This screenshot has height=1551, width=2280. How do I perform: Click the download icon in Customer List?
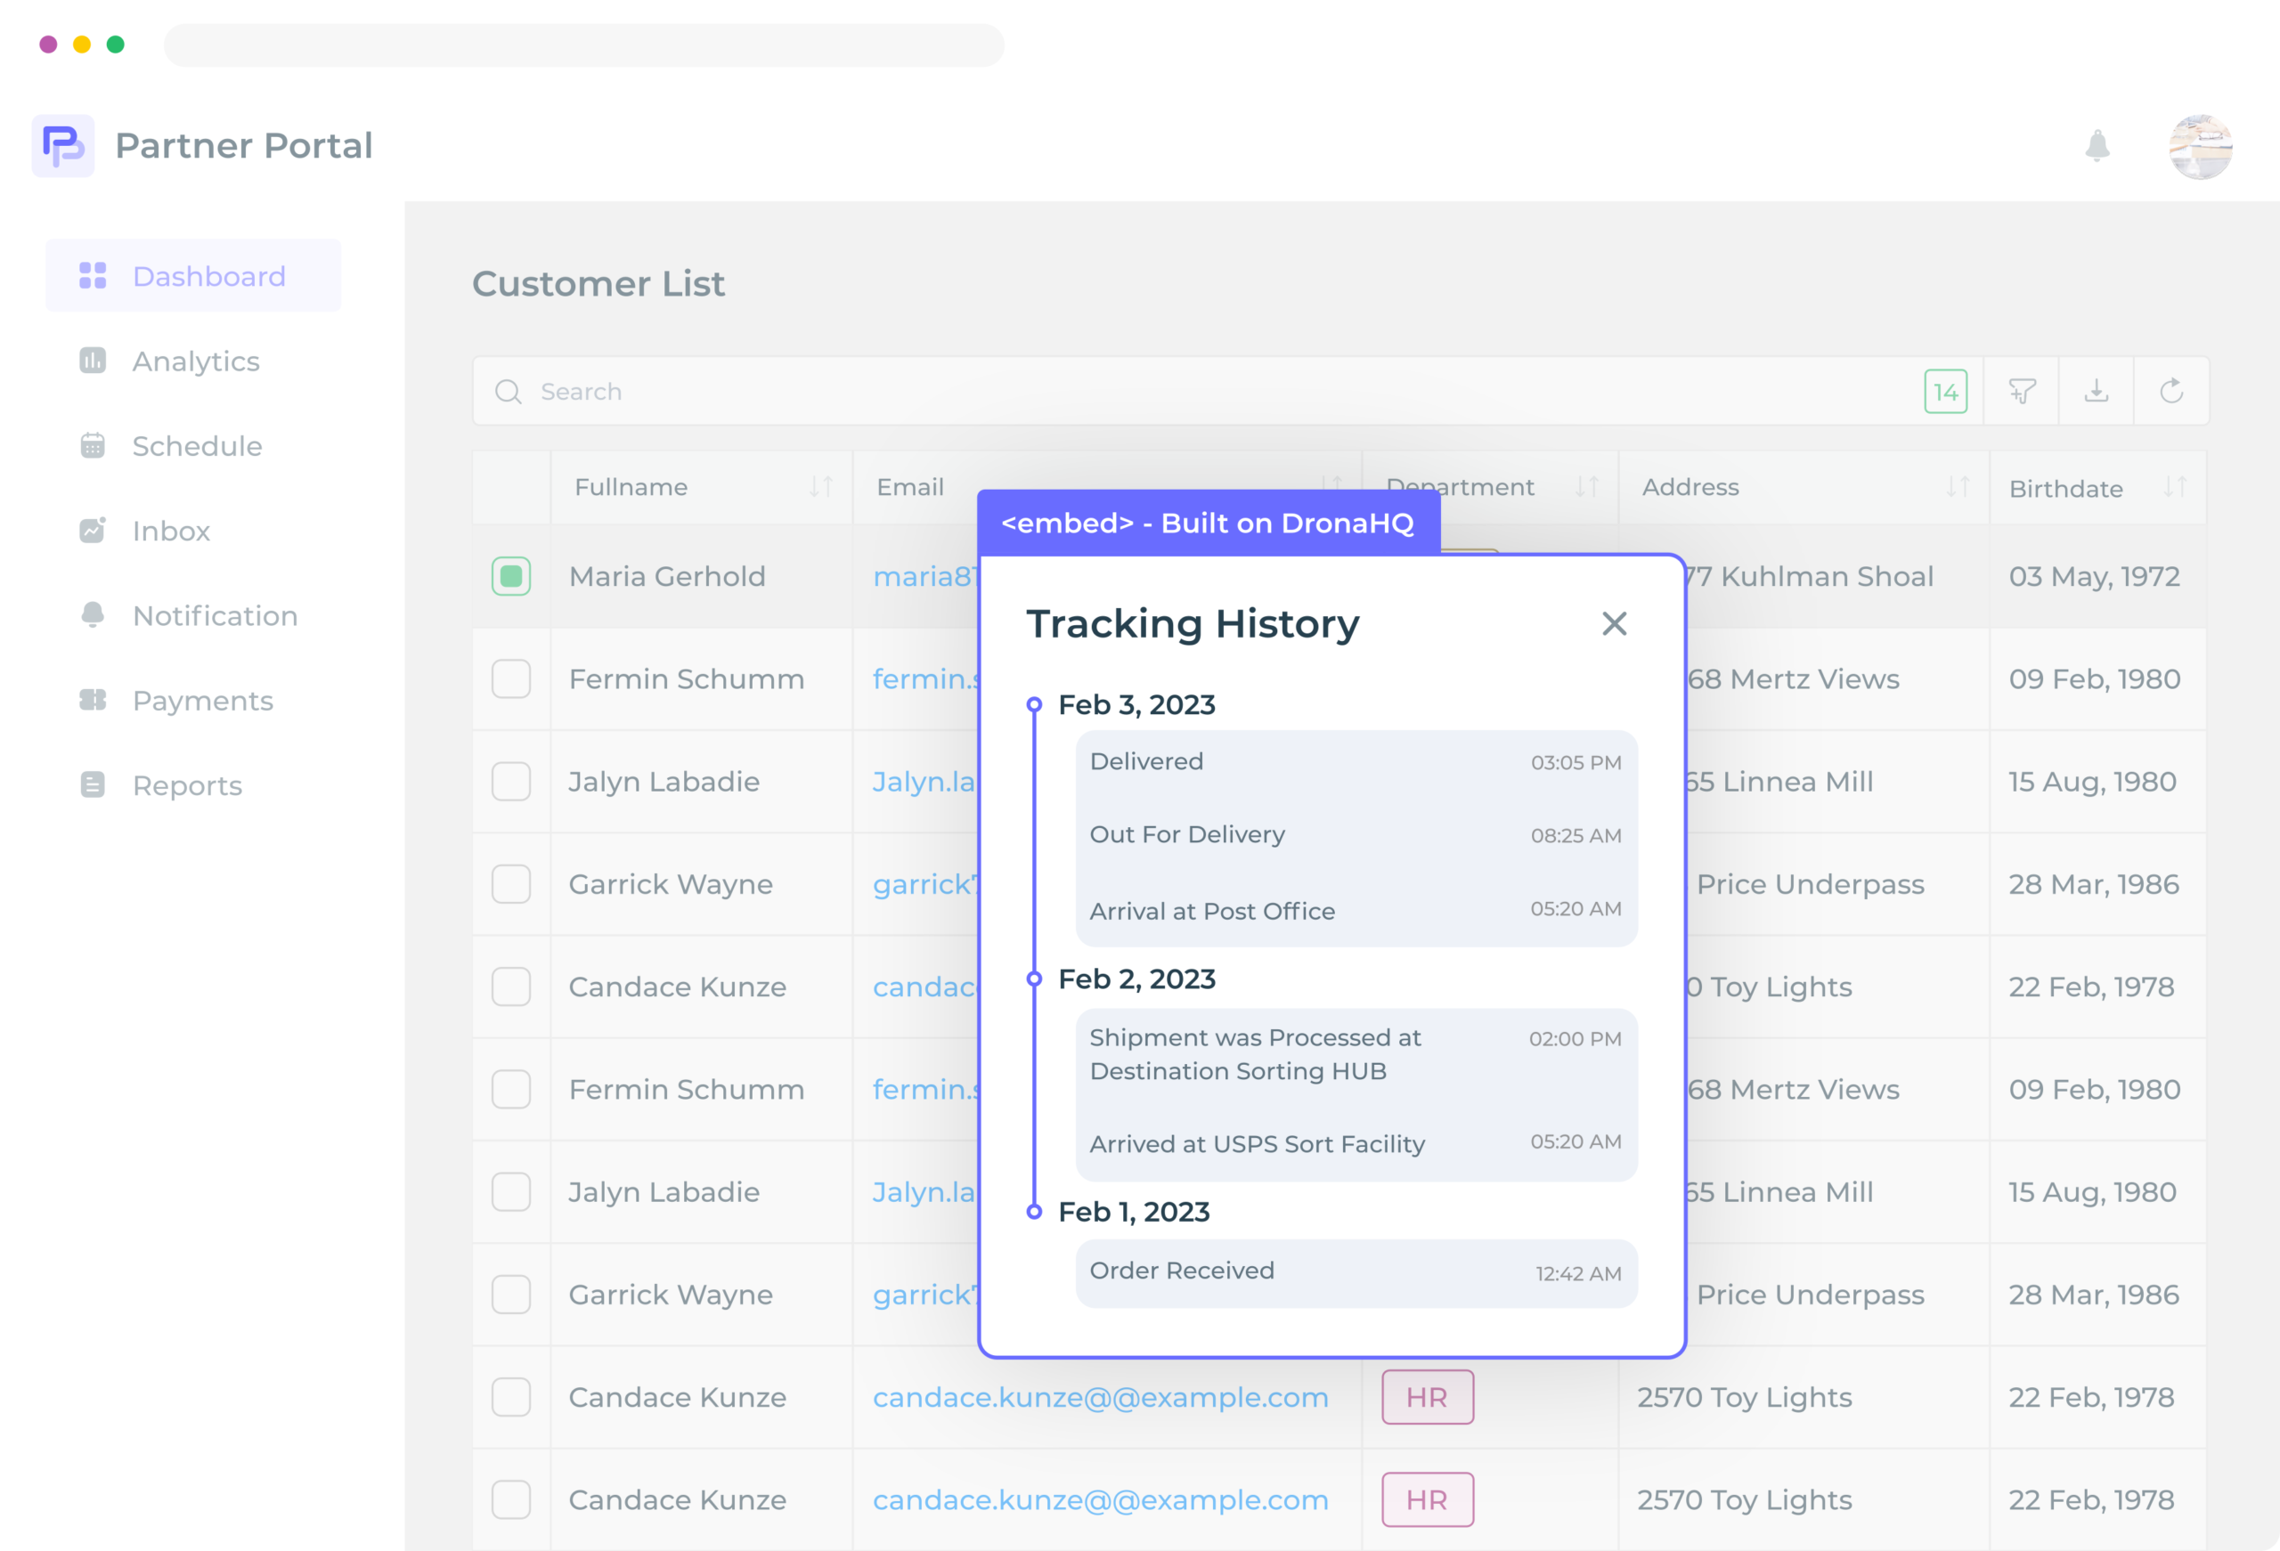point(2097,391)
